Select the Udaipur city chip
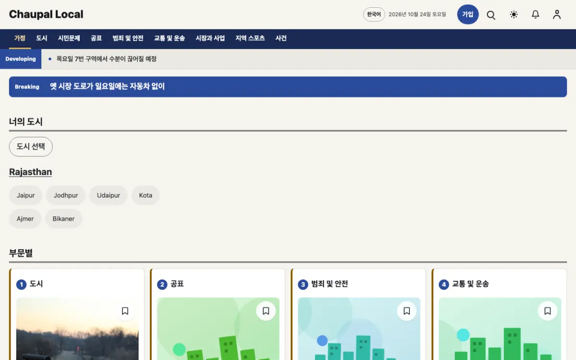The width and height of the screenshot is (576, 360). coord(108,195)
